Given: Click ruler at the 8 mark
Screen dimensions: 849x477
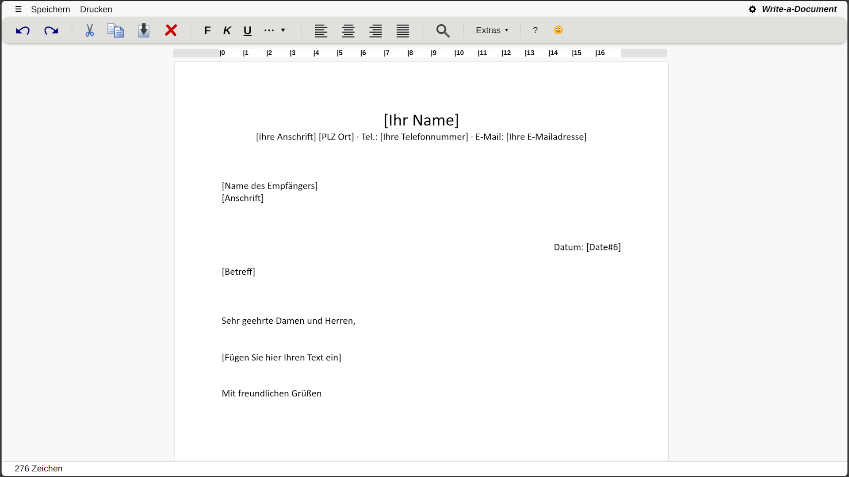Looking at the screenshot, I should tap(410, 53).
